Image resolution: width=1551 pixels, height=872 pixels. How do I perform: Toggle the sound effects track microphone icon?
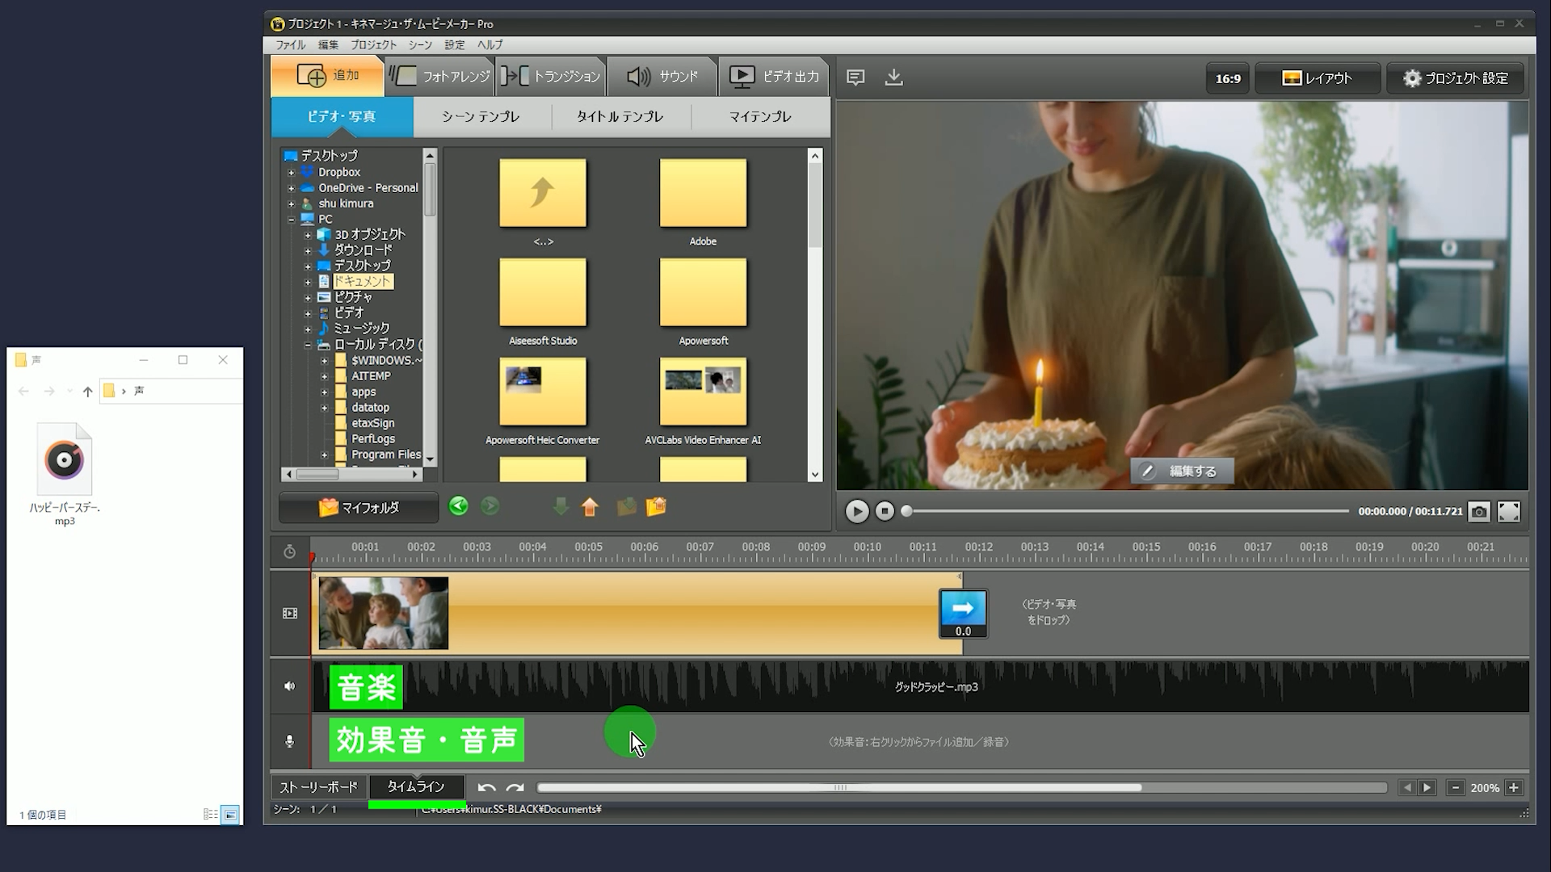coord(290,741)
